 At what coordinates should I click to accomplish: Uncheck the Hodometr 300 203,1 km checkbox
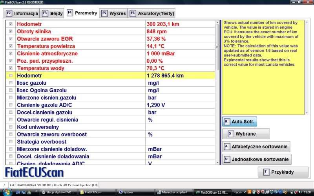11,24
